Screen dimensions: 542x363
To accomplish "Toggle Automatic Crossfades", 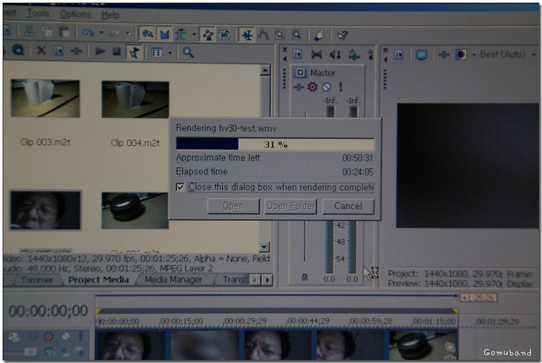I will click(x=164, y=34).
